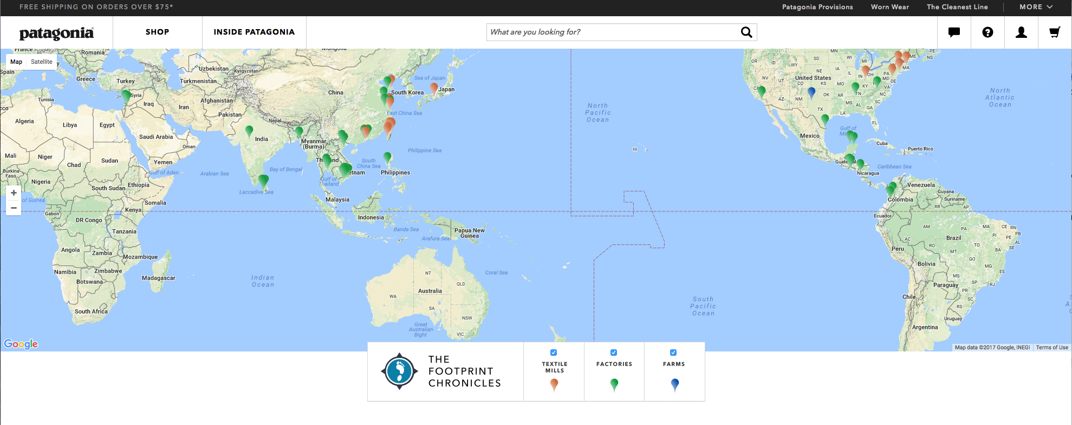Viewport: 1072px width, 425px height.
Task: Select the green pin in California
Action: coord(762,91)
